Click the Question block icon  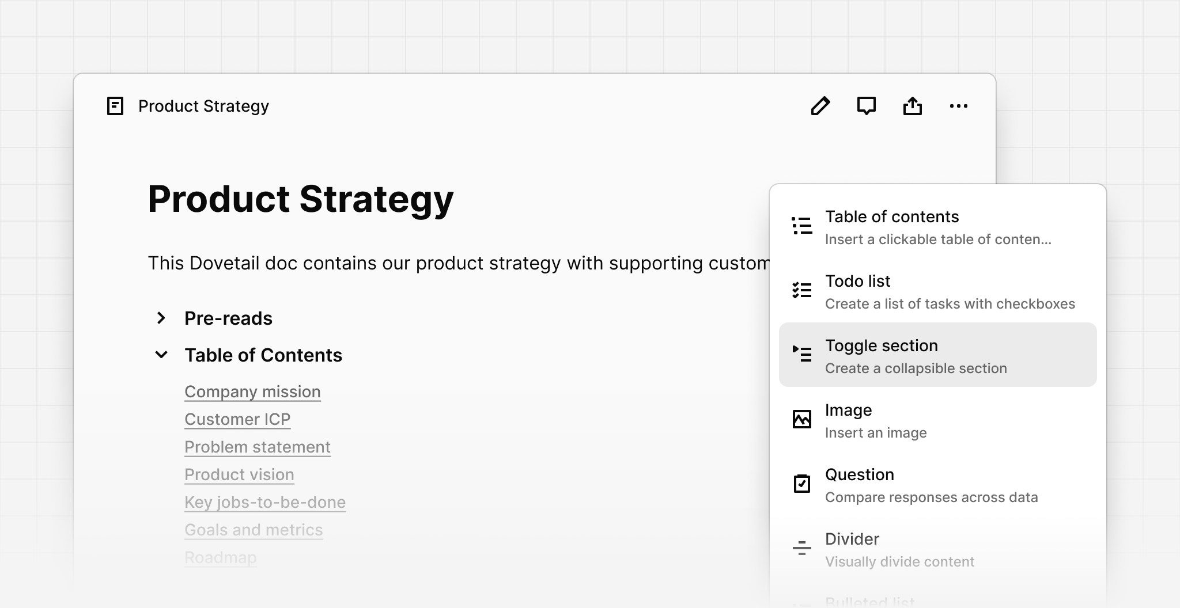pos(801,484)
